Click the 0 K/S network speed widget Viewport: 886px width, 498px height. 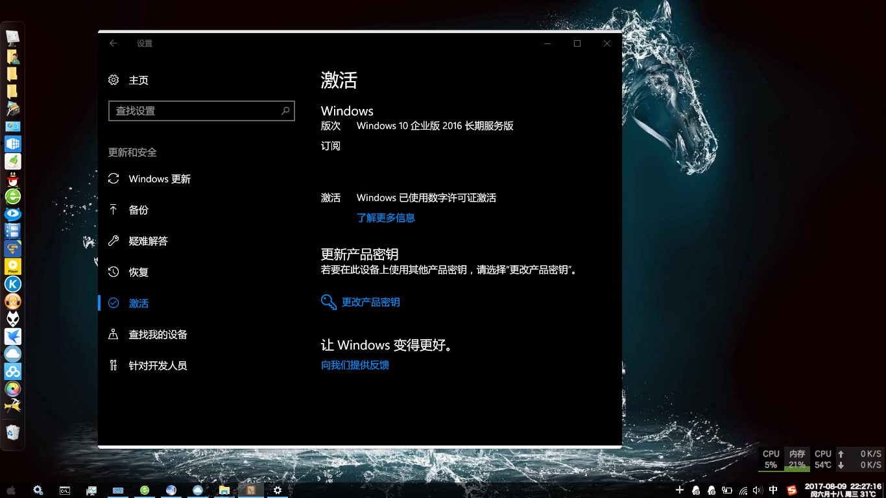pos(859,459)
